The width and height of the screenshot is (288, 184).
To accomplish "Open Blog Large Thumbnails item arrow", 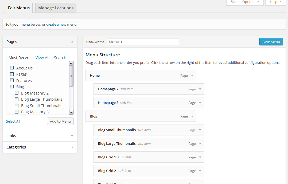I will pyautogui.click(x=200, y=144).
